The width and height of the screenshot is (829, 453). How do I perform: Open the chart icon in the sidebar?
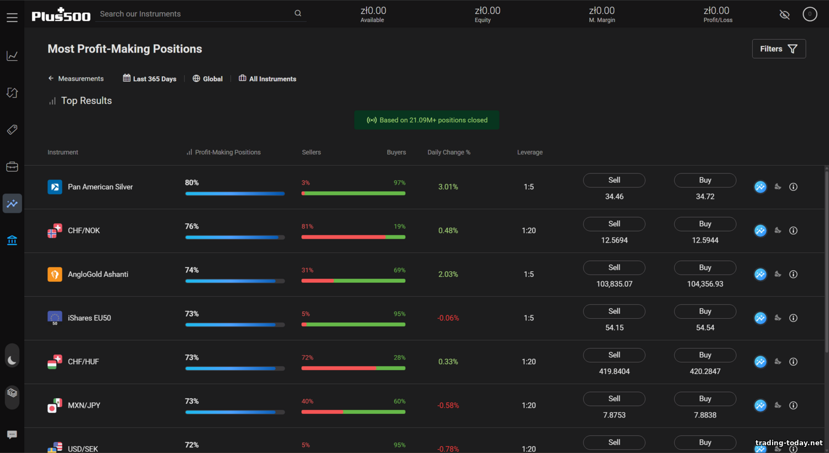pyautogui.click(x=12, y=56)
